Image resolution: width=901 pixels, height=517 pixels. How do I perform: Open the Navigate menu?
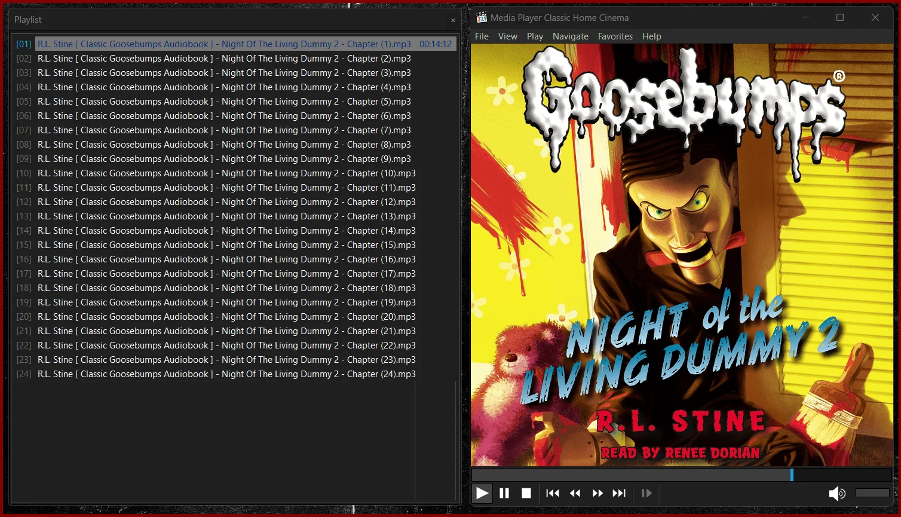[571, 36]
